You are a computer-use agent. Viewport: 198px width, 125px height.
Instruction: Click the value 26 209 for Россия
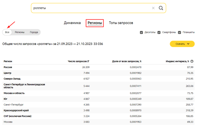pyautogui.click(x=86, y=67)
